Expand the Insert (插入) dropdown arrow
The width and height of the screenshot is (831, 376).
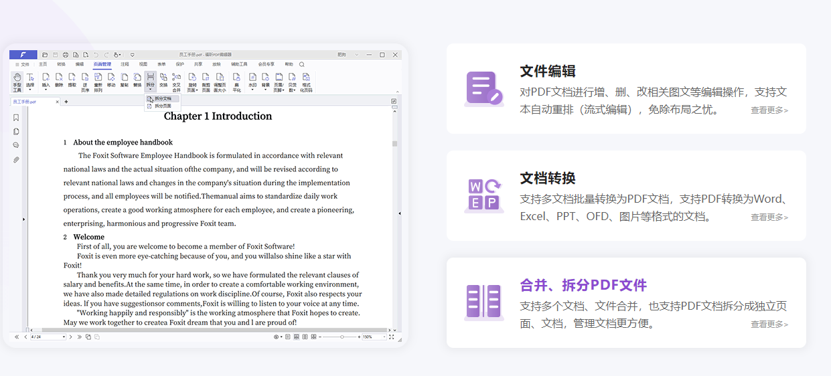46,90
